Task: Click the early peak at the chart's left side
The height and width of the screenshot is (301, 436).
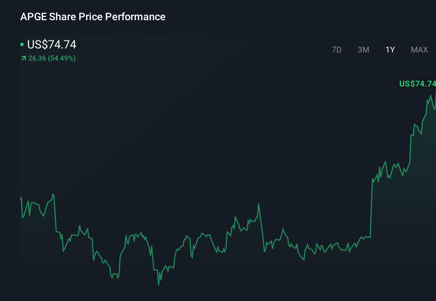Action: coord(53,194)
